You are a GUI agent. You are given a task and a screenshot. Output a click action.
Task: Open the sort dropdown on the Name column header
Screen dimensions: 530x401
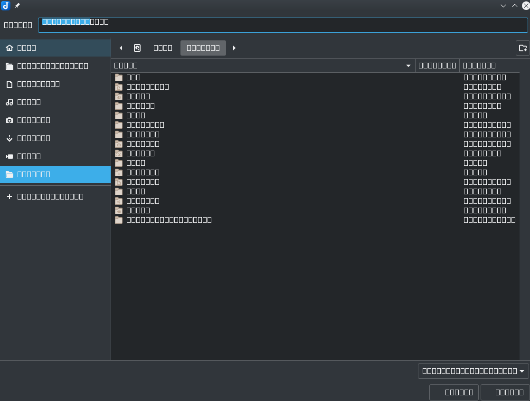408,65
